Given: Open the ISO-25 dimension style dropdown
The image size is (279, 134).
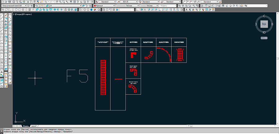Looking at the screenshot, I should 129,2.
